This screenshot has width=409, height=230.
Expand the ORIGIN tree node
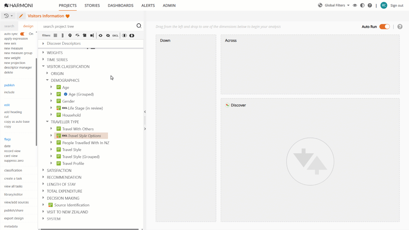[47, 73]
